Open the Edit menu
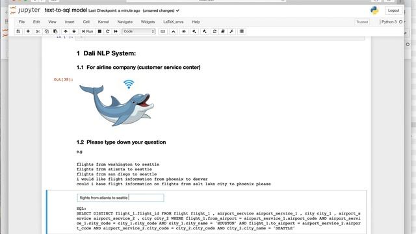Image resolution: width=416 pixels, height=234 pixels. (x=36, y=21)
